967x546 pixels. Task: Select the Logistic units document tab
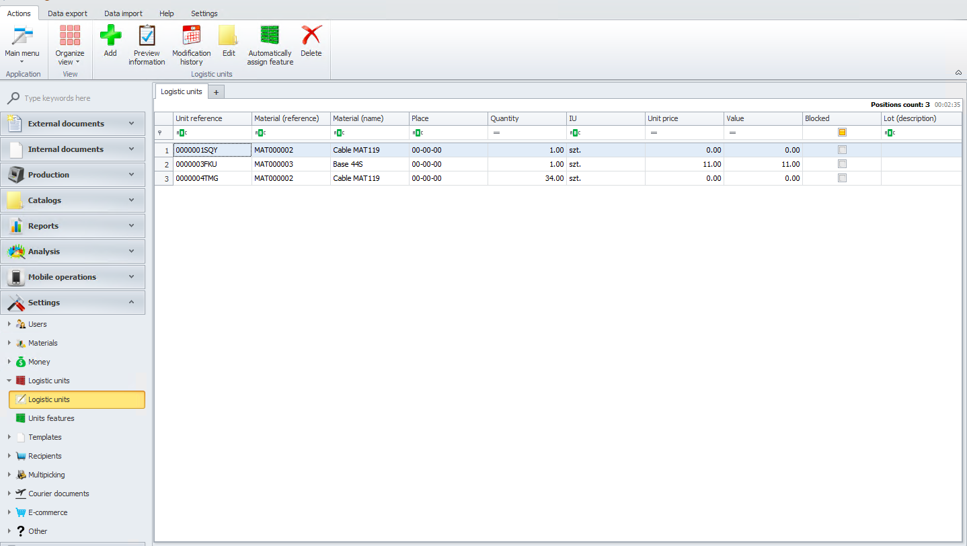[181, 91]
